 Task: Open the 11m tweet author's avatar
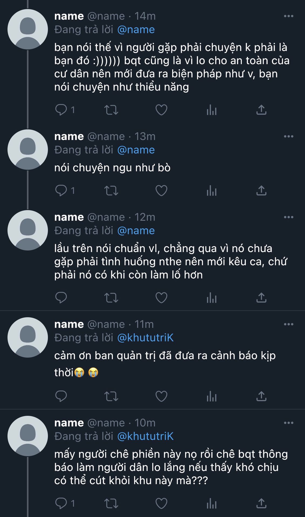click(x=28, y=337)
